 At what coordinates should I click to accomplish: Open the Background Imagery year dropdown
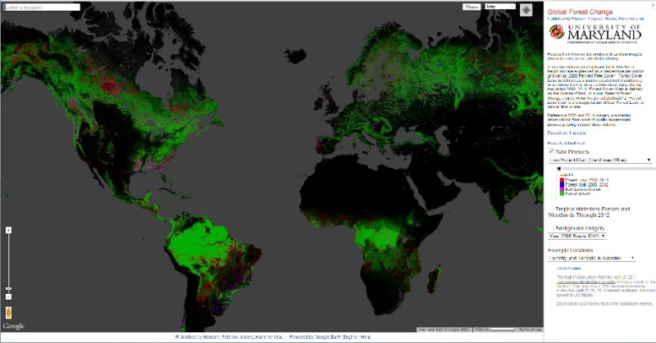577,236
